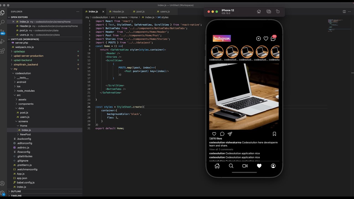
Task: Tap the search tab icon in app
Action: pyautogui.click(x=231, y=166)
